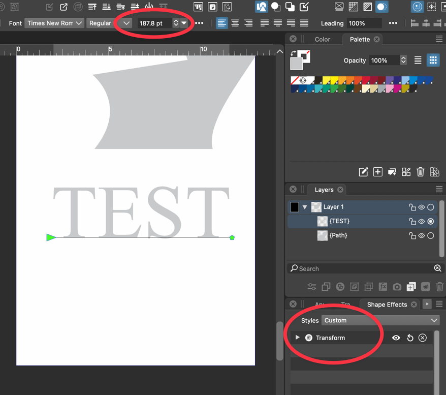Pick the yellow swatch in the palette
Viewport: 446px width, 395px height.
tap(328, 80)
